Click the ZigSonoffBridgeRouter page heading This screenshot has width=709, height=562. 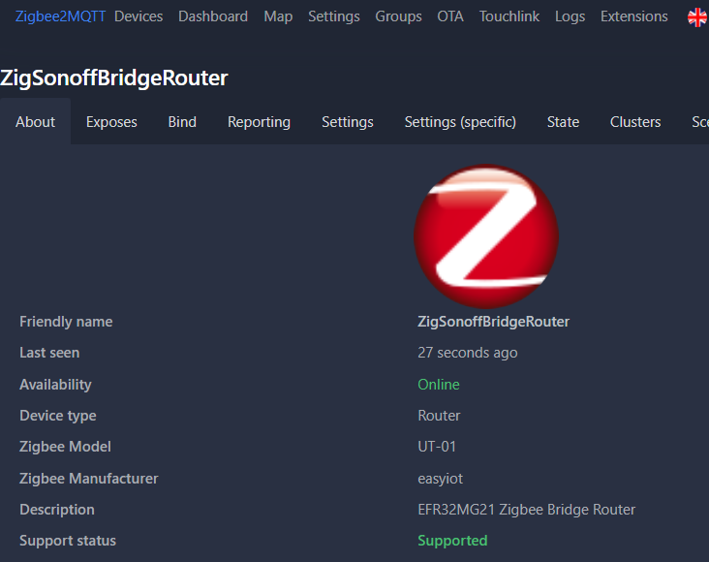[114, 78]
